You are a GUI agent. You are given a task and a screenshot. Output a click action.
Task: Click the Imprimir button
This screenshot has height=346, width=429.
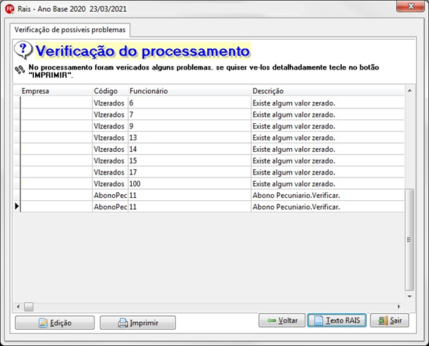(x=138, y=323)
